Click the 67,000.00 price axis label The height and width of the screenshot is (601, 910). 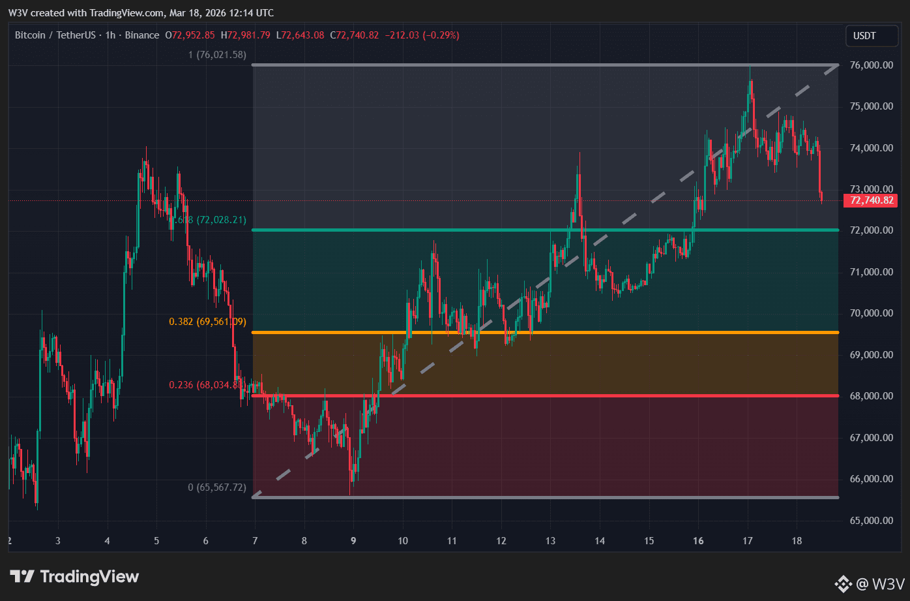(x=870, y=438)
